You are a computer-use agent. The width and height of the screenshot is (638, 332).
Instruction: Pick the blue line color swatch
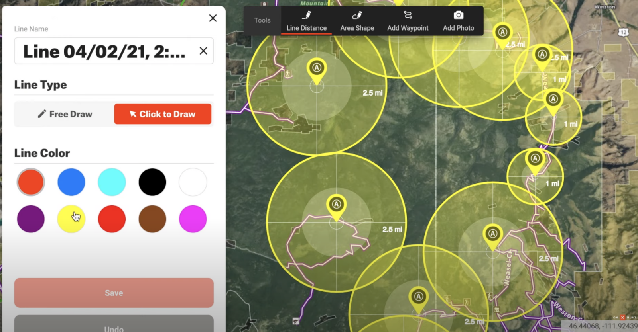(x=71, y=182)
